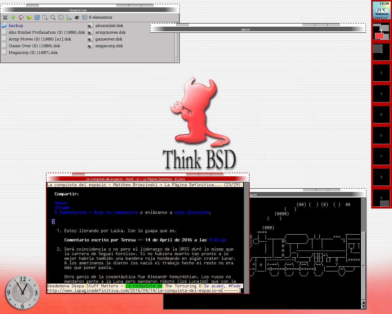Switch to 'The Torturing D' ELinks tab
392x314 pixels.
pos(183,286)
